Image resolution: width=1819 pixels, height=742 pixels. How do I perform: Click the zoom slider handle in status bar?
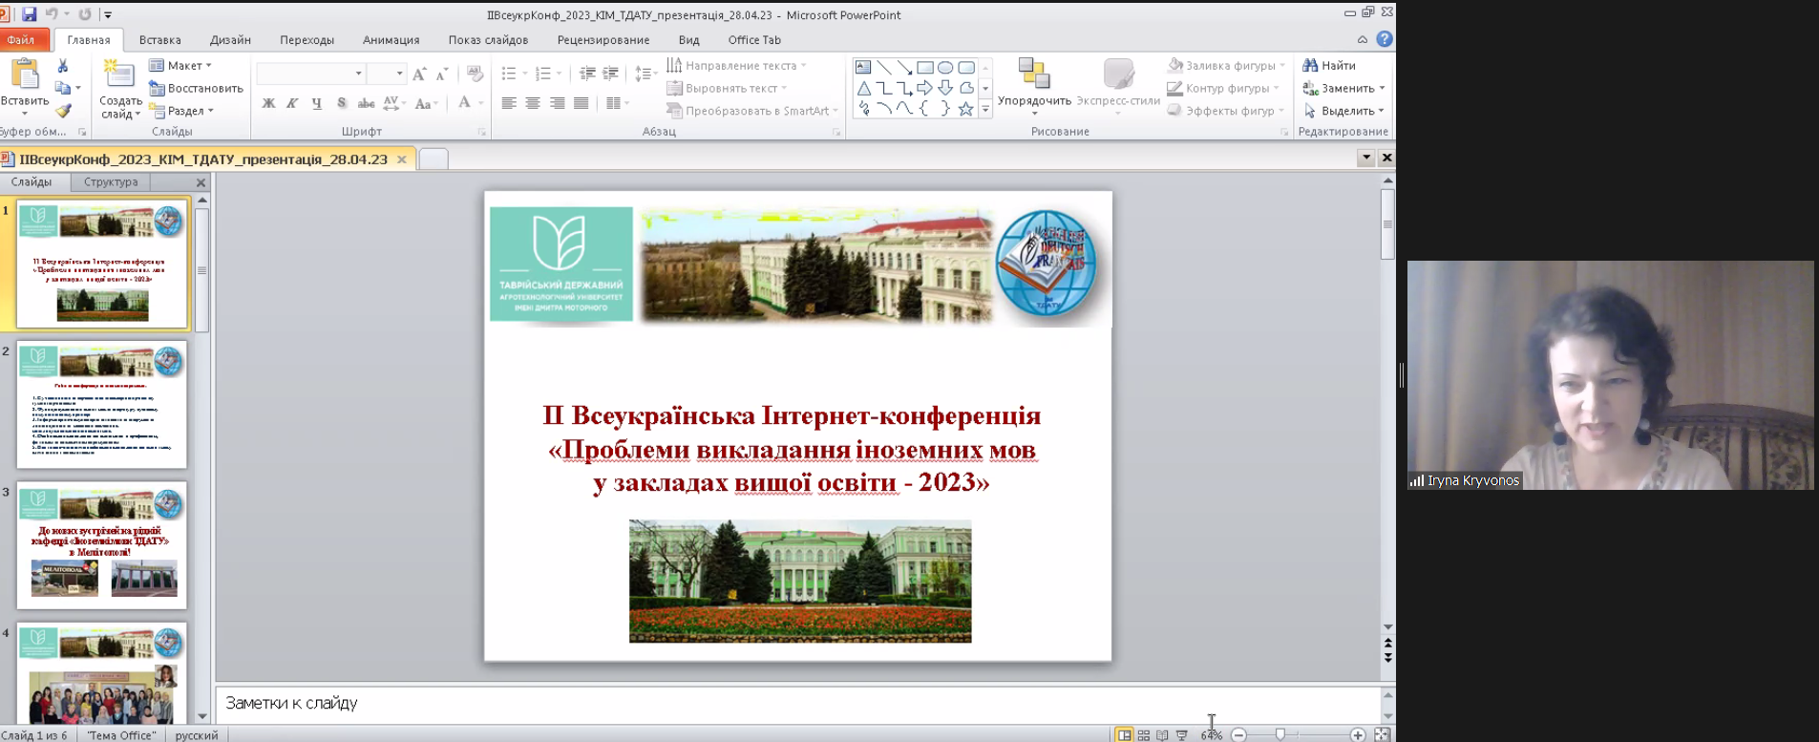1280,734
